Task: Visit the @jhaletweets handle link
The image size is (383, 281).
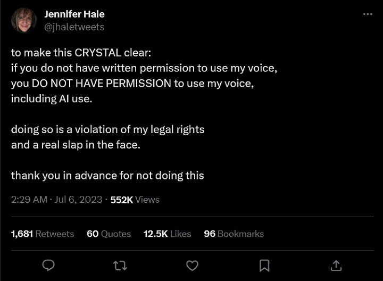Action: (x=74, y=27)
